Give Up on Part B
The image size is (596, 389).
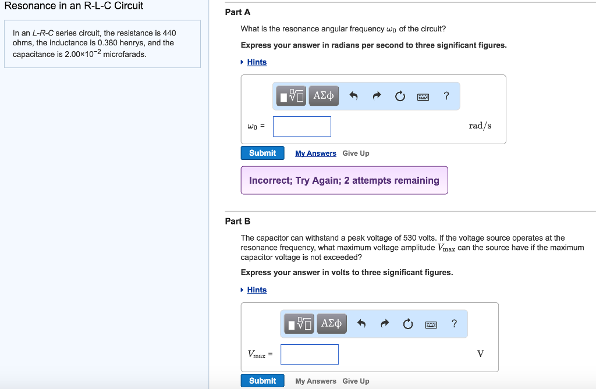coord(356,381)
